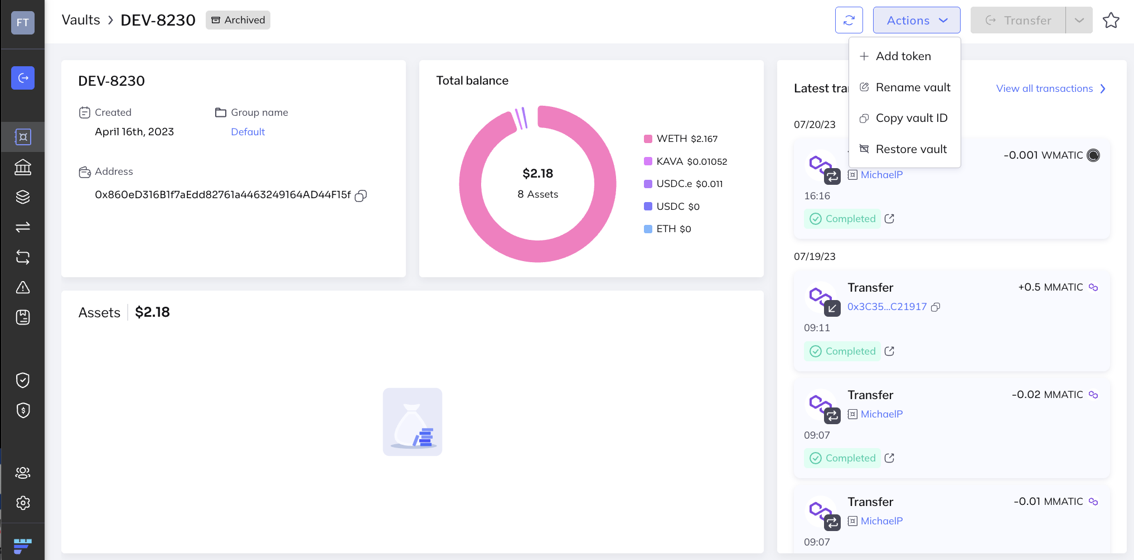Click the refresh icon button
Viewport: 1134px width, 560px height.
click(x=849, y=21)
